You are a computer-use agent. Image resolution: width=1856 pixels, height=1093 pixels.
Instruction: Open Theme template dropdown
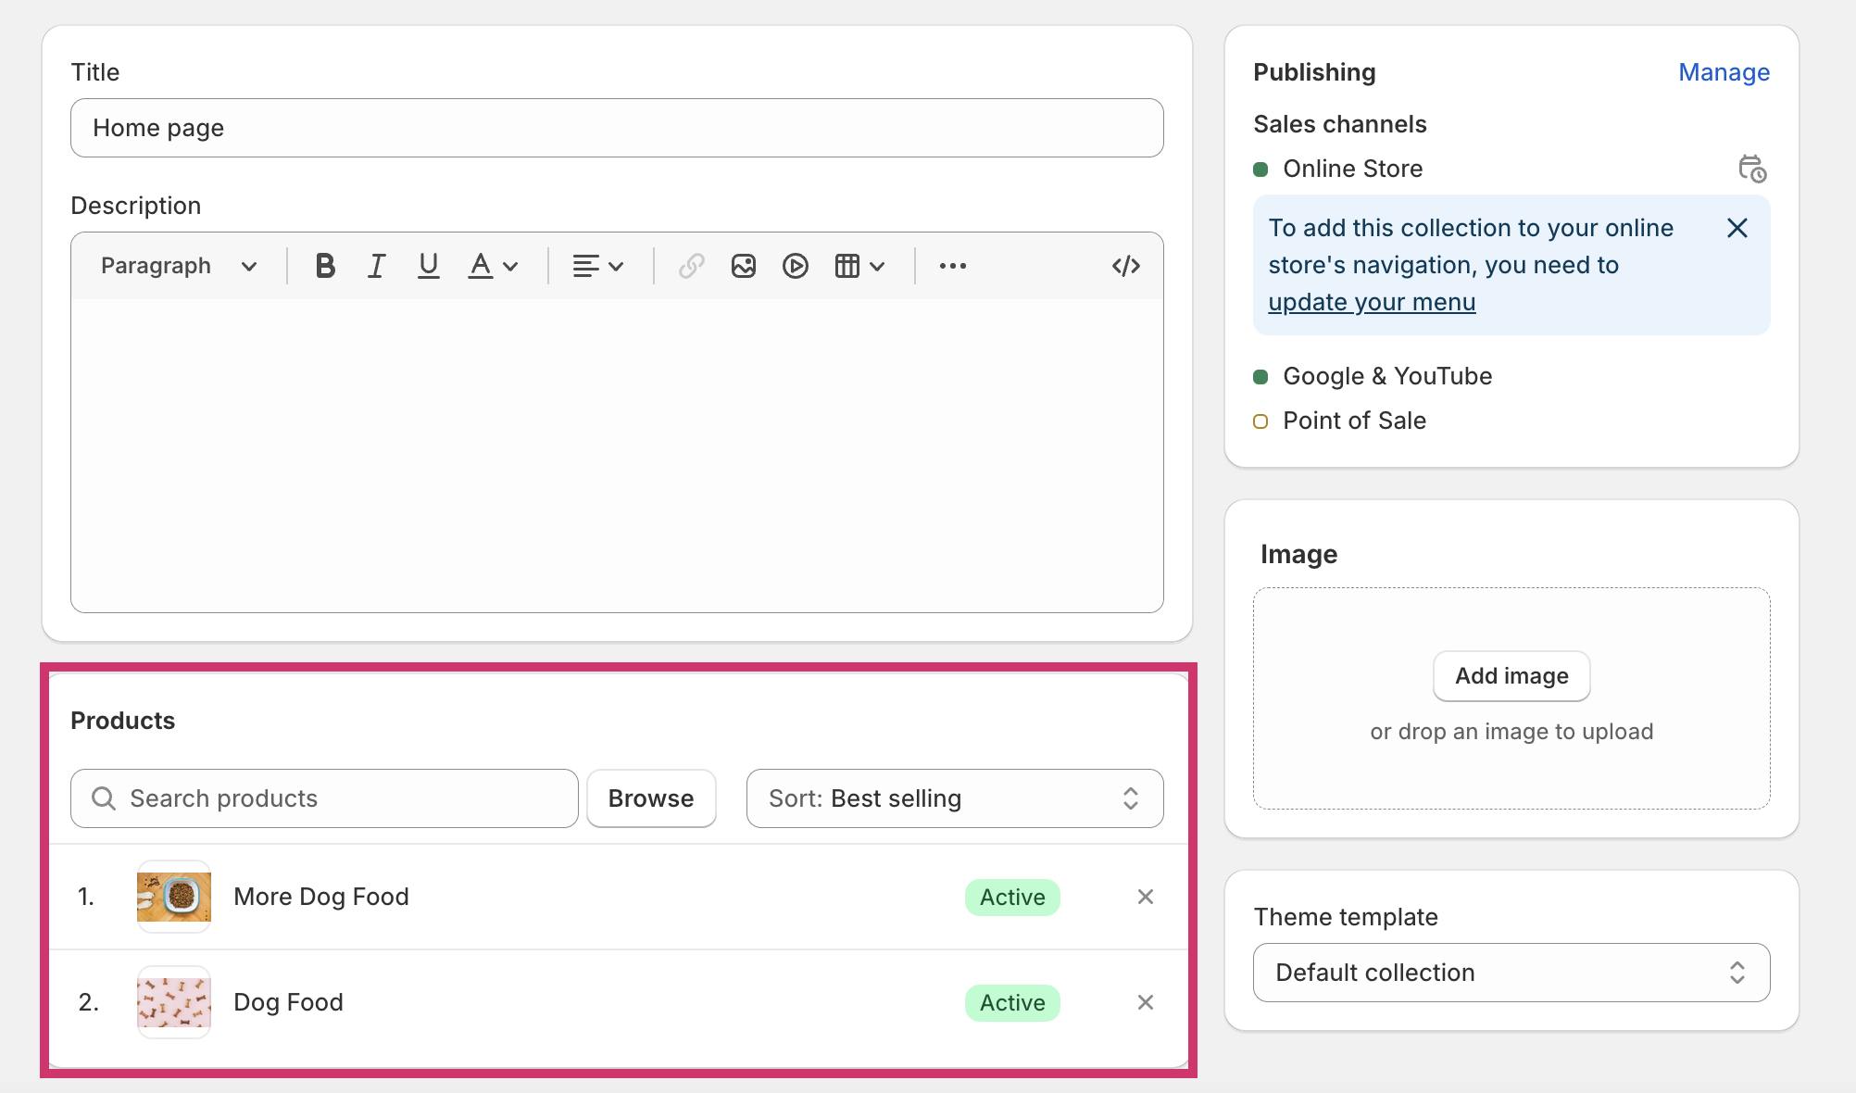1511,973
